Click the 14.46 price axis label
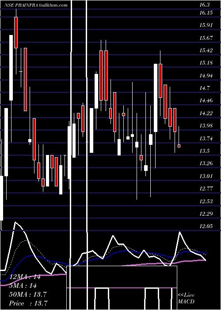The image size is (221, 310). [206, 101]
